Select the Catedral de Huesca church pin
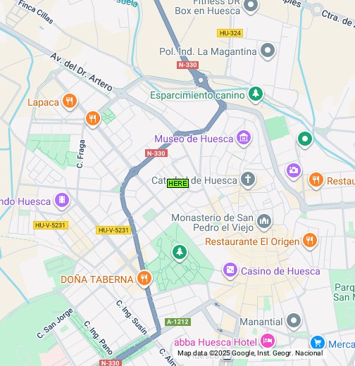This screenshot has width=355, height=366. (248, 179)
